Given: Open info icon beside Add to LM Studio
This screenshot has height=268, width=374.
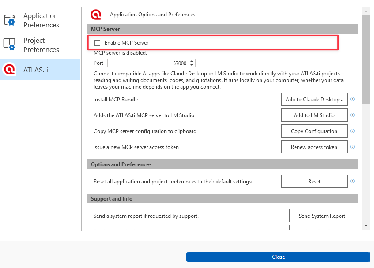Looking at the screenshot, I should [352, 115].
